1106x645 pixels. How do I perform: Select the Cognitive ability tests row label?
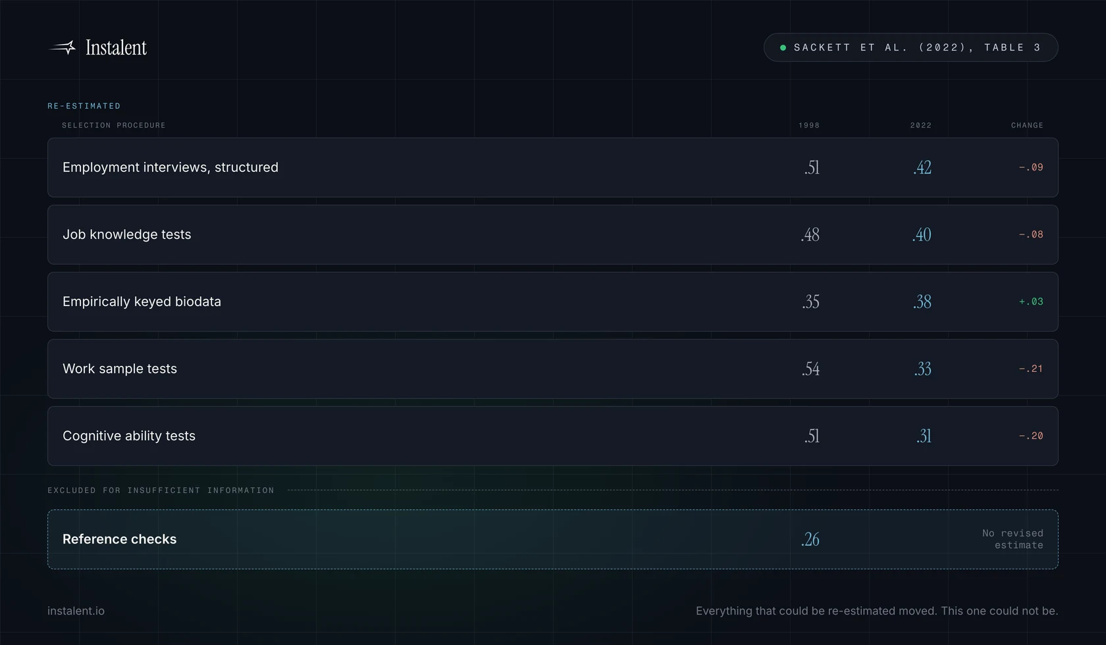pyautogui.click(x=129, y=436)
